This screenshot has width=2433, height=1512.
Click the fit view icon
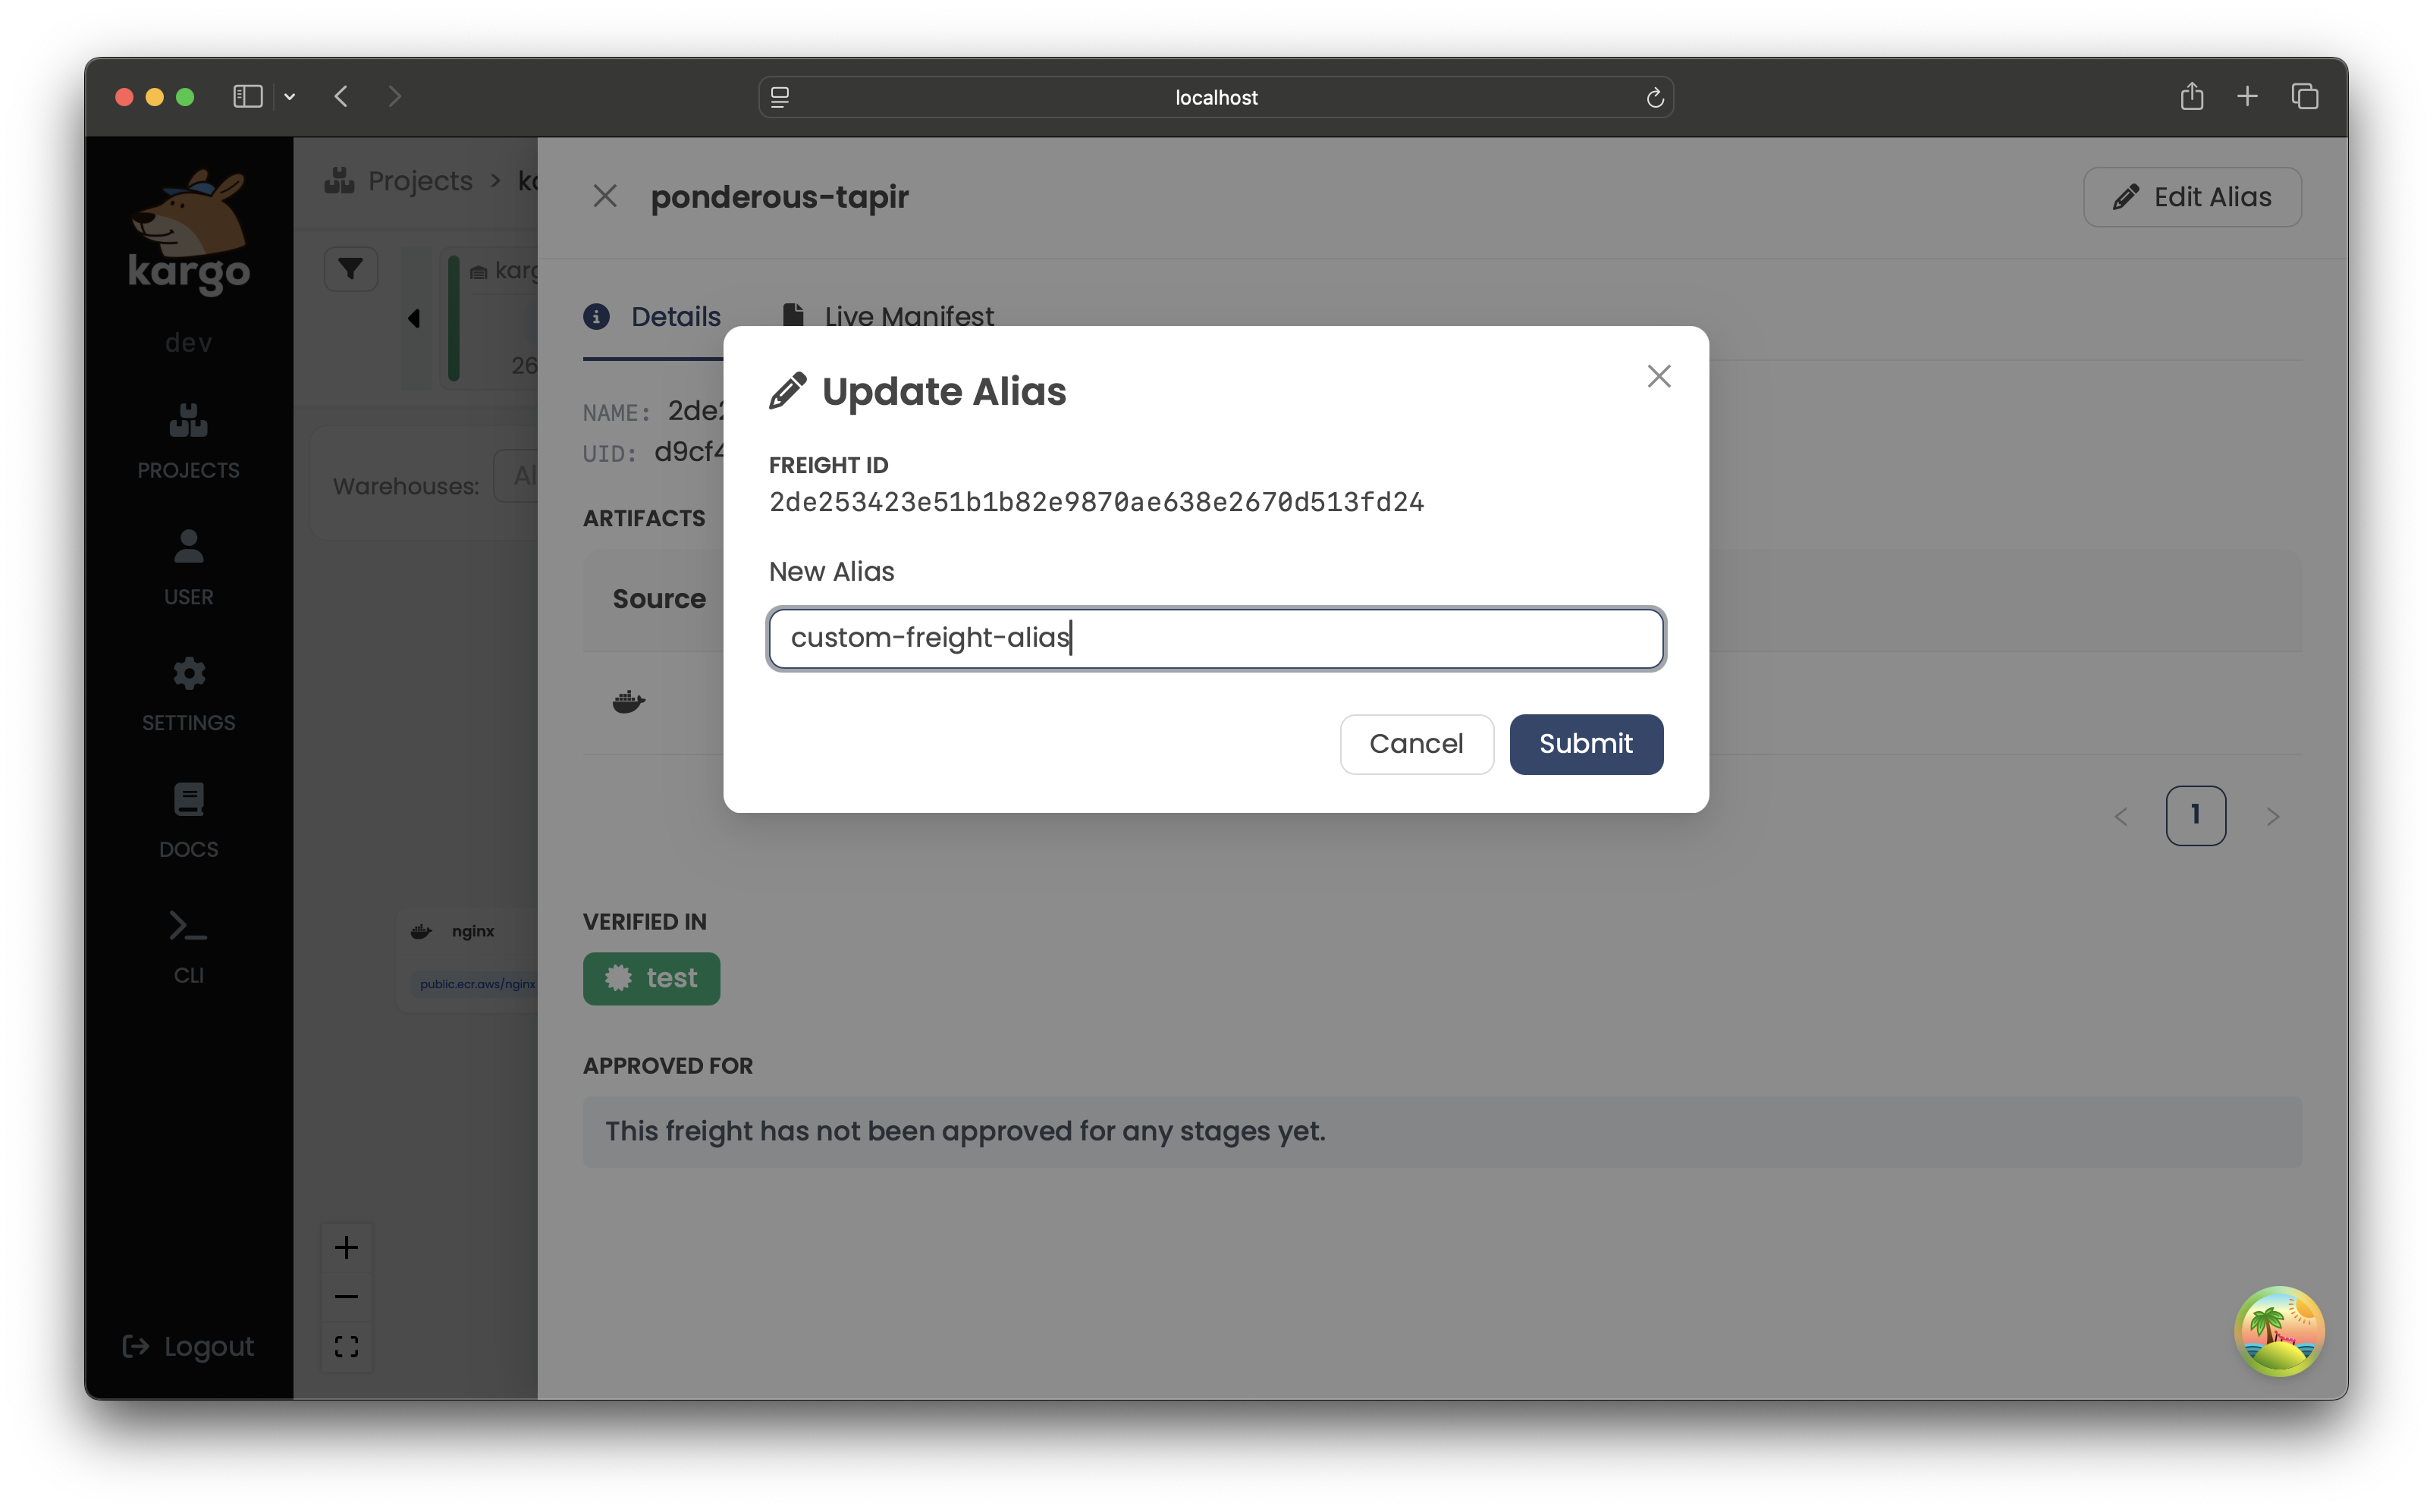tap(346, 1347)
